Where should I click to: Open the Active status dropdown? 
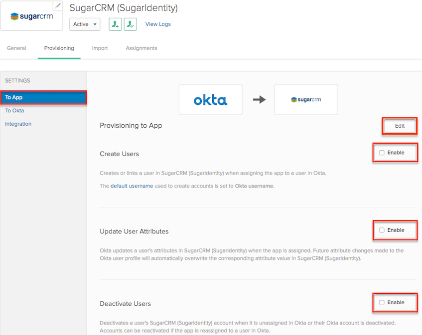(84, 24)
